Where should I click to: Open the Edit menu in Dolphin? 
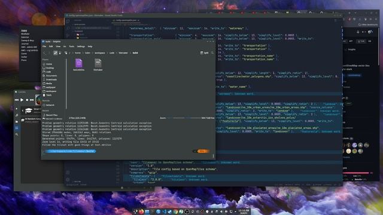51,47
